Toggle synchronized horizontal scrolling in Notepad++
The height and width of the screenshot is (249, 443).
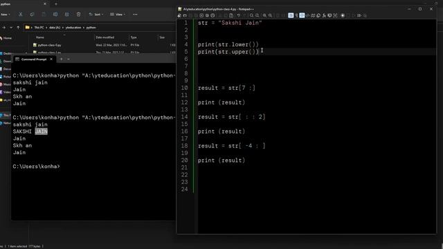tap(283, 15)
